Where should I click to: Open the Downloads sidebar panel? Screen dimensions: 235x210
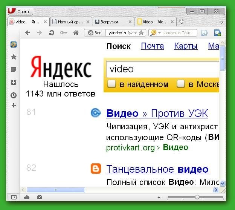click(x=14, y=82)
